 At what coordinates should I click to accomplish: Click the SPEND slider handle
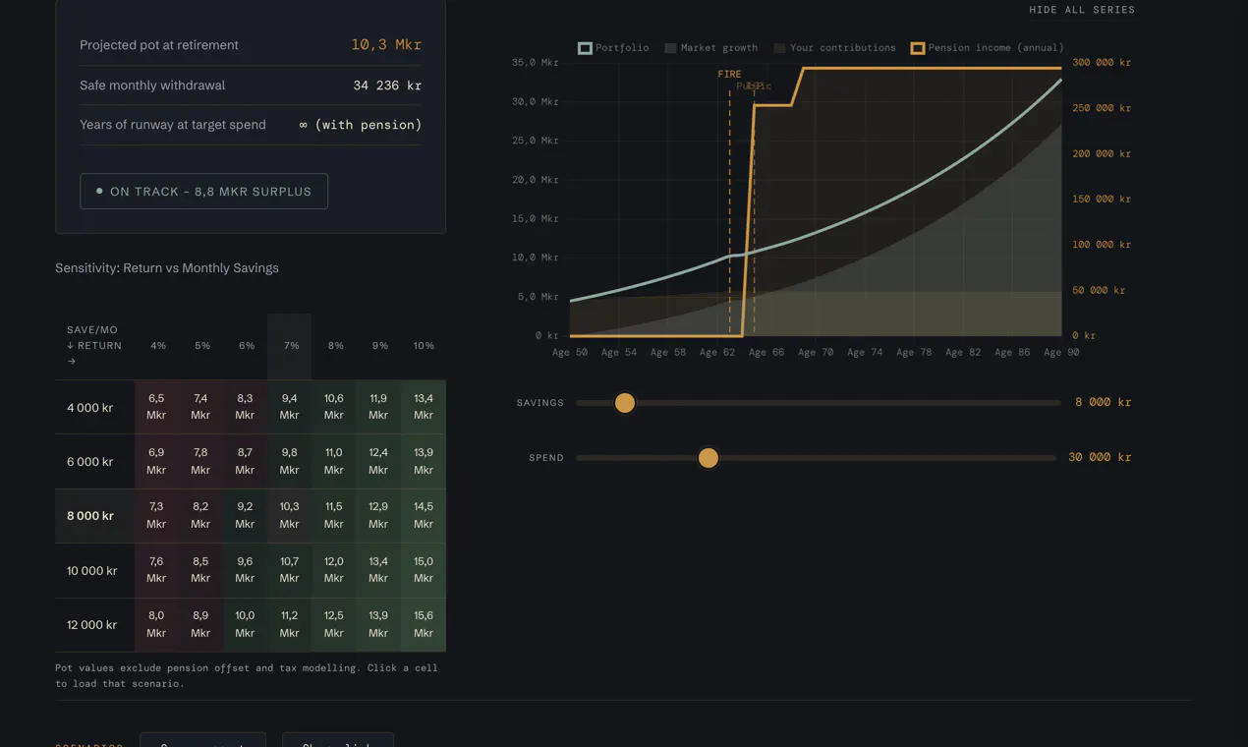(708, 458)
